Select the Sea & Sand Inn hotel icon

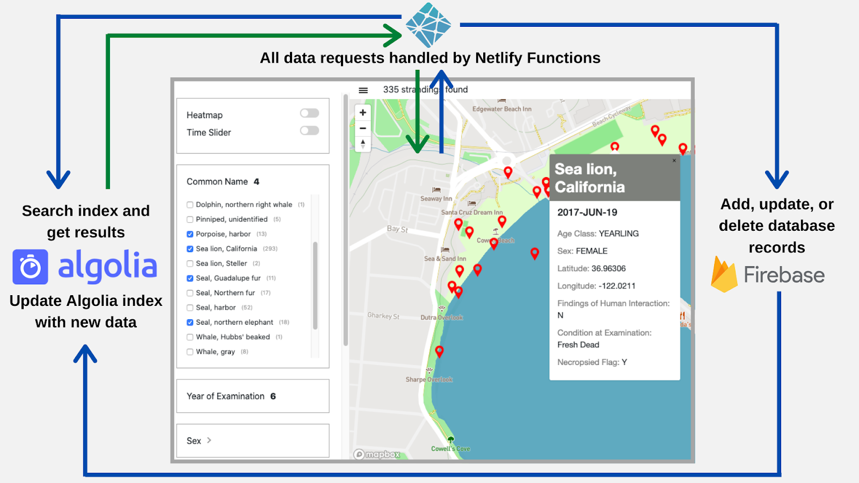[x=445, y=250]
